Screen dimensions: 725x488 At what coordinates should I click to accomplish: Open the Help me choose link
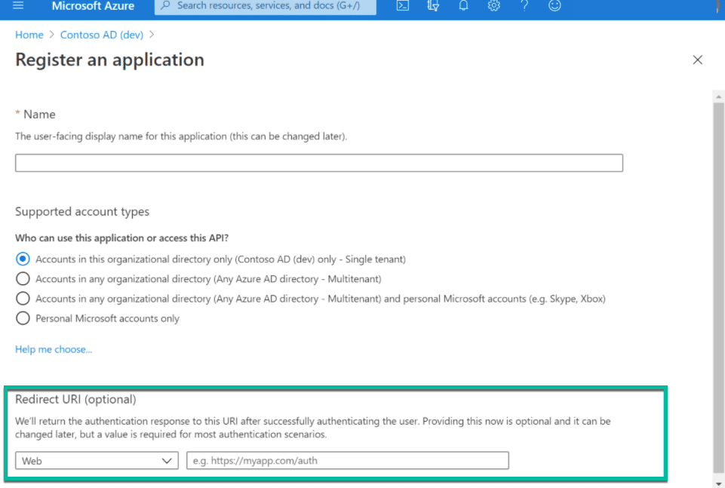[54, 349]
